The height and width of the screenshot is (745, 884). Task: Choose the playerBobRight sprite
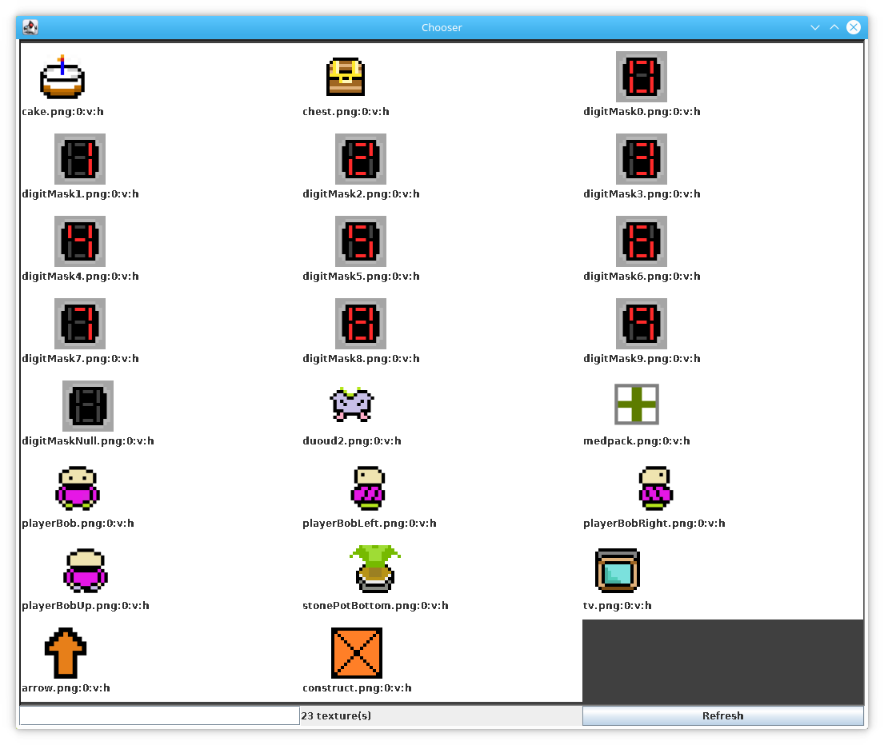coord(656,488)
